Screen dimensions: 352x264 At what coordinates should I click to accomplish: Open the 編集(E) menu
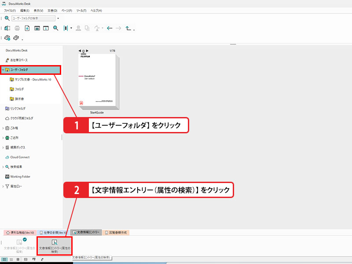25,11
